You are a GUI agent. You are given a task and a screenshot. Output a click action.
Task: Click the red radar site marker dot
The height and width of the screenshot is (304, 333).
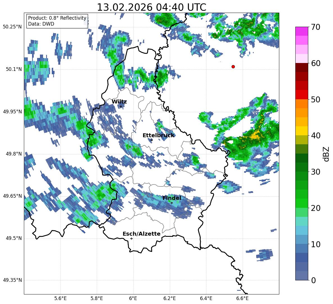pyautogui.click(x=233, y=67)
